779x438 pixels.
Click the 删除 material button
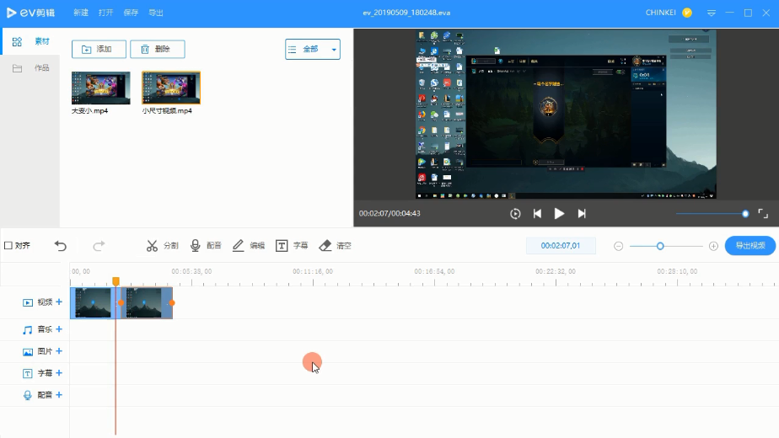pyautogui.click(x=158, y=49)
